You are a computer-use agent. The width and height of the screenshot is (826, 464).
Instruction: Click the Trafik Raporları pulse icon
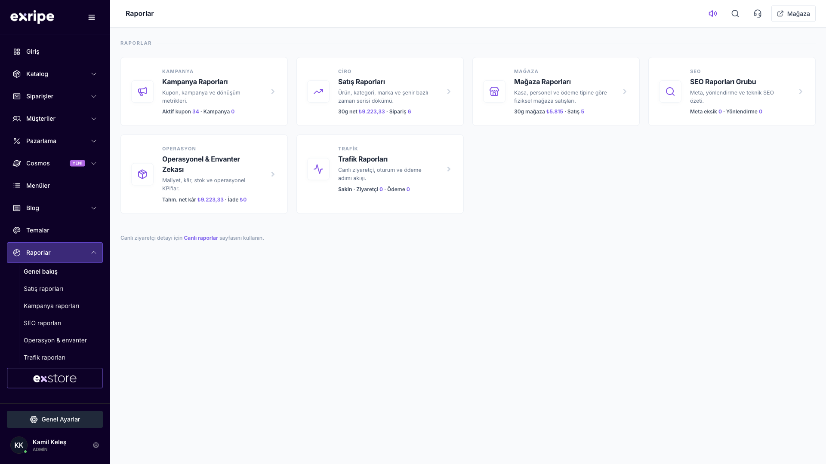pos(318,169)
